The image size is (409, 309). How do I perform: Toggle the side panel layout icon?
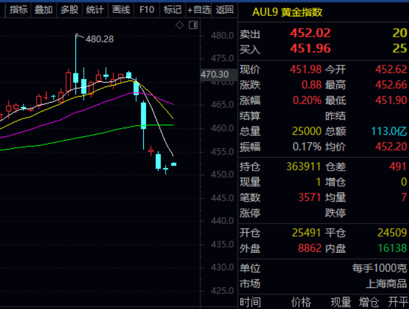pos(192,25)
